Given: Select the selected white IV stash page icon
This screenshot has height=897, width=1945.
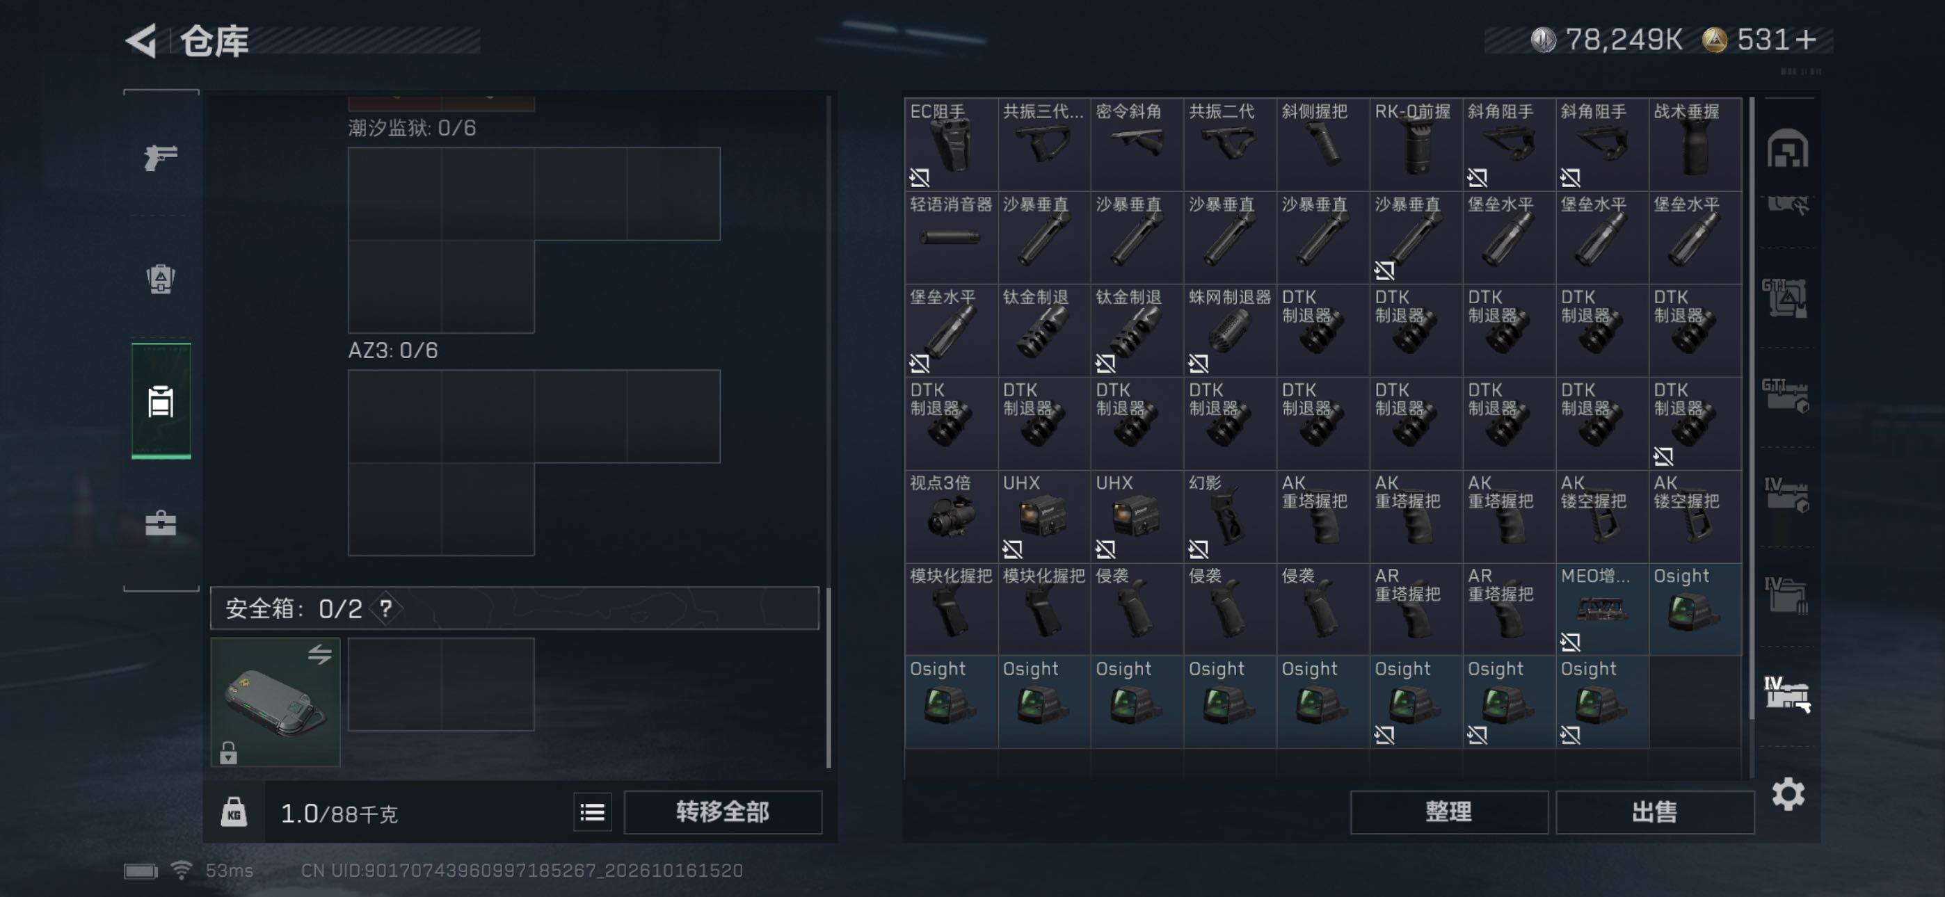Looking at the screenshot, I should click(1786, 694).
